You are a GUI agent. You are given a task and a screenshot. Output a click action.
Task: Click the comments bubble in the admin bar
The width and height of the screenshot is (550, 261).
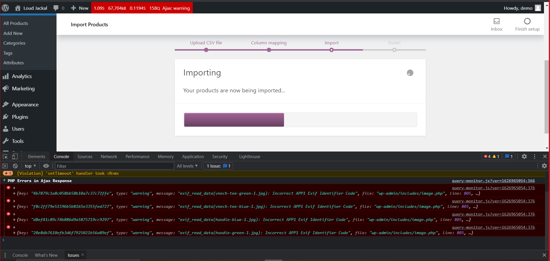56,8
